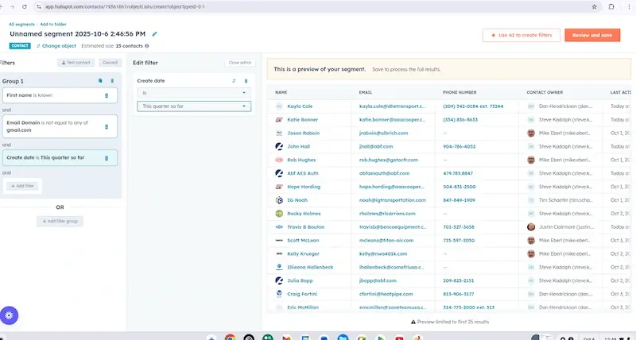Screen dimensions: 636x340
Task: Delete Group 1 with its trash icon
Action: point(112,81)
